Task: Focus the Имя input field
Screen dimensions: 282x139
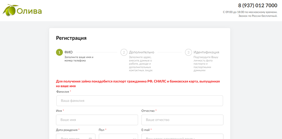Action: click(97, 120)
